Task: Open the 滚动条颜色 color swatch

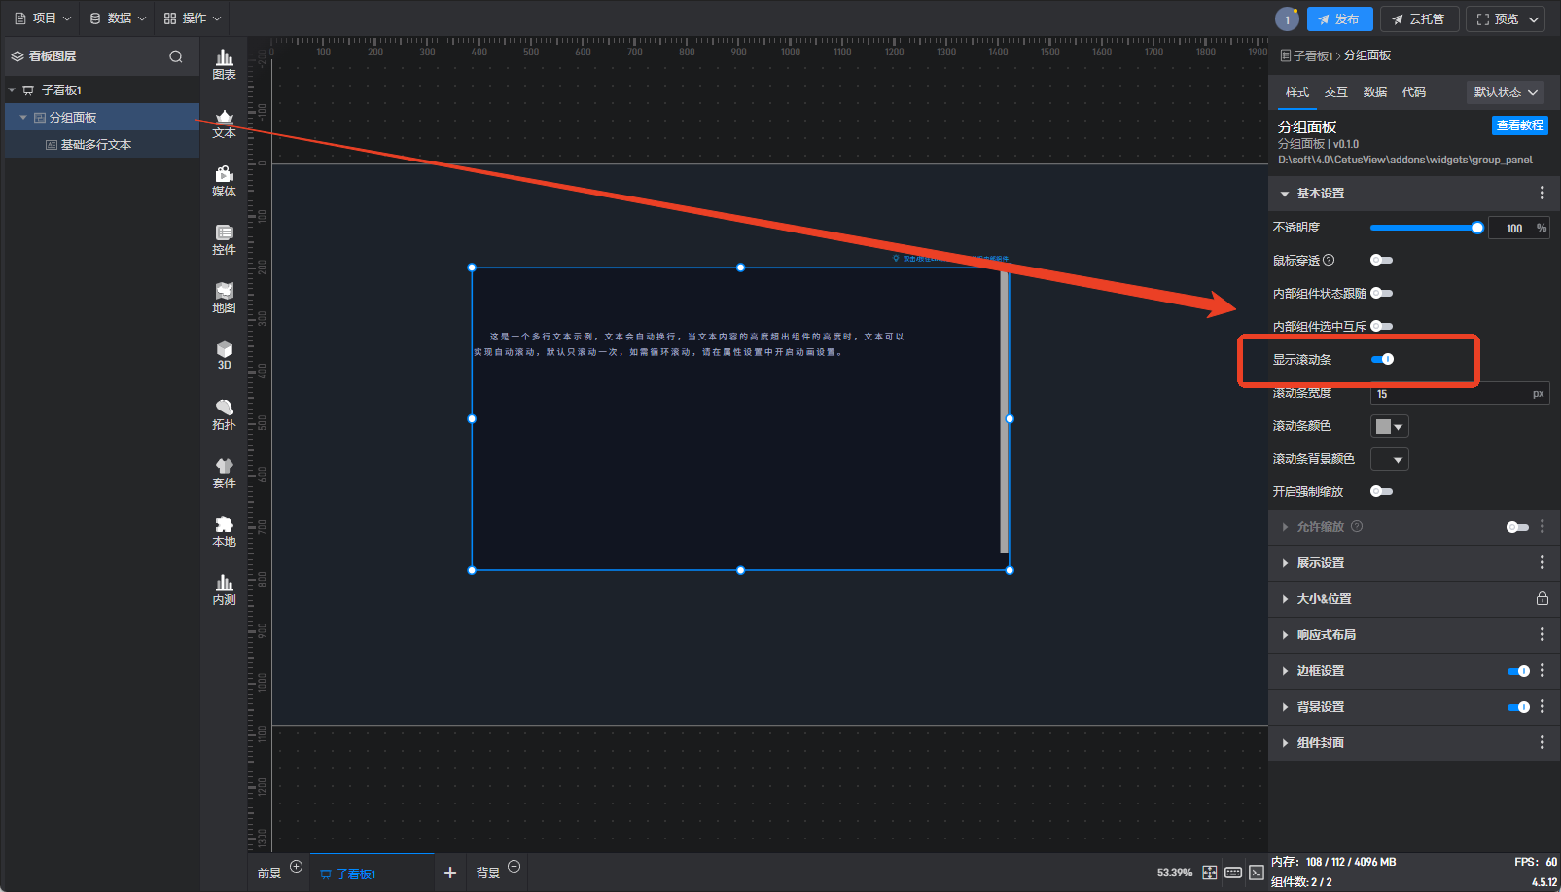Action: [x=1389, y=426]
